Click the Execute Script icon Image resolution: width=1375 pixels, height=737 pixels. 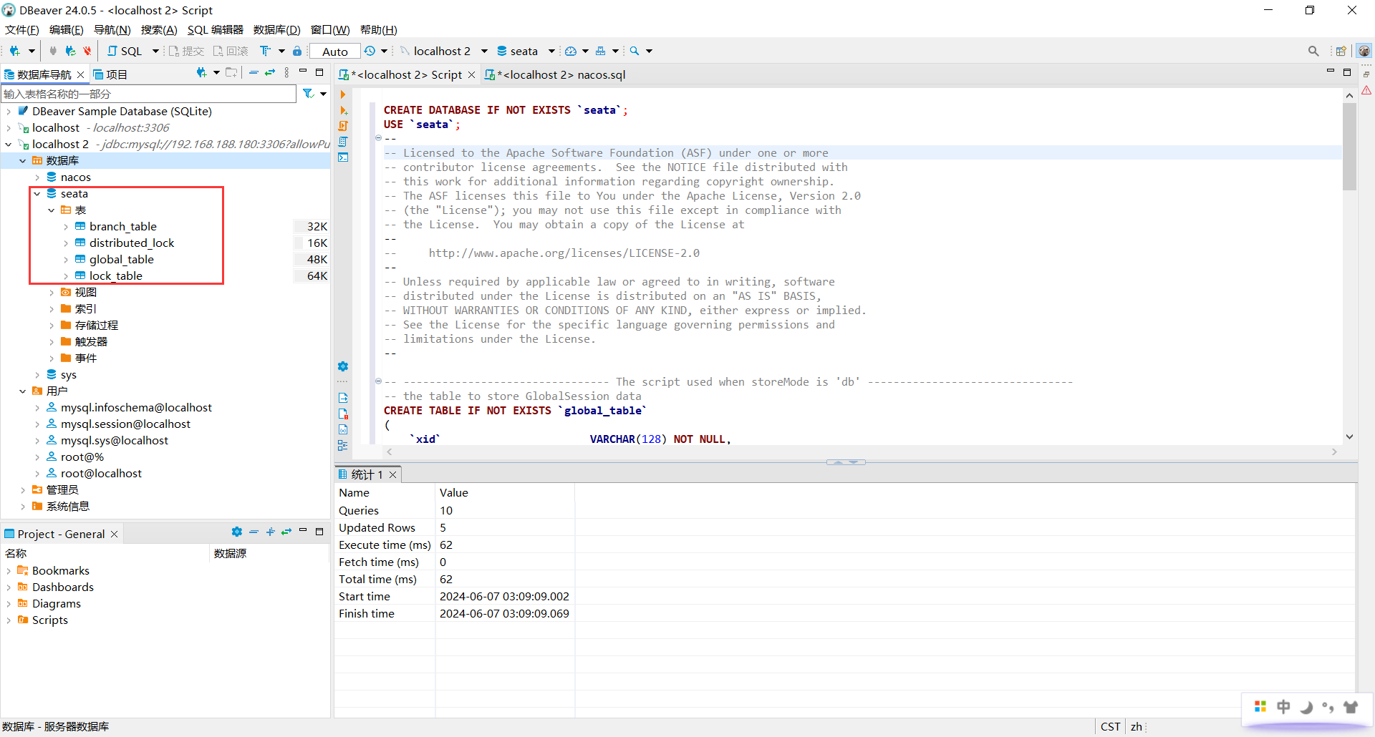pyautogui.click(x=343, y=126)
